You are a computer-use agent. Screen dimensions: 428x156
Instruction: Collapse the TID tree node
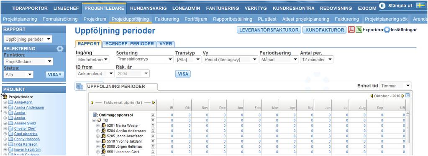[x=94, y=120]
